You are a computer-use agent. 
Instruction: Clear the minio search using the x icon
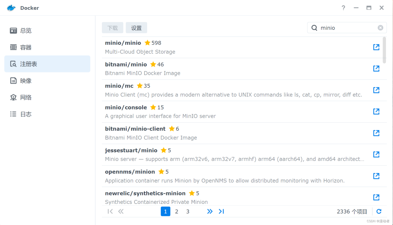(380, 27)
